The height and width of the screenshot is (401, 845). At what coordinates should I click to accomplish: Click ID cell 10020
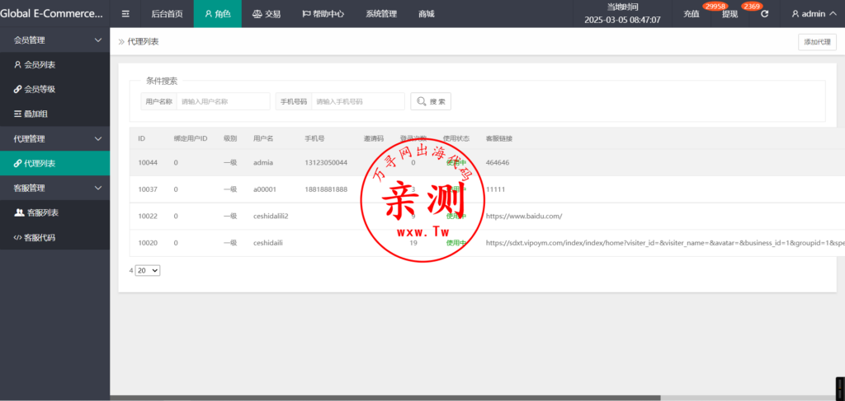148,243
